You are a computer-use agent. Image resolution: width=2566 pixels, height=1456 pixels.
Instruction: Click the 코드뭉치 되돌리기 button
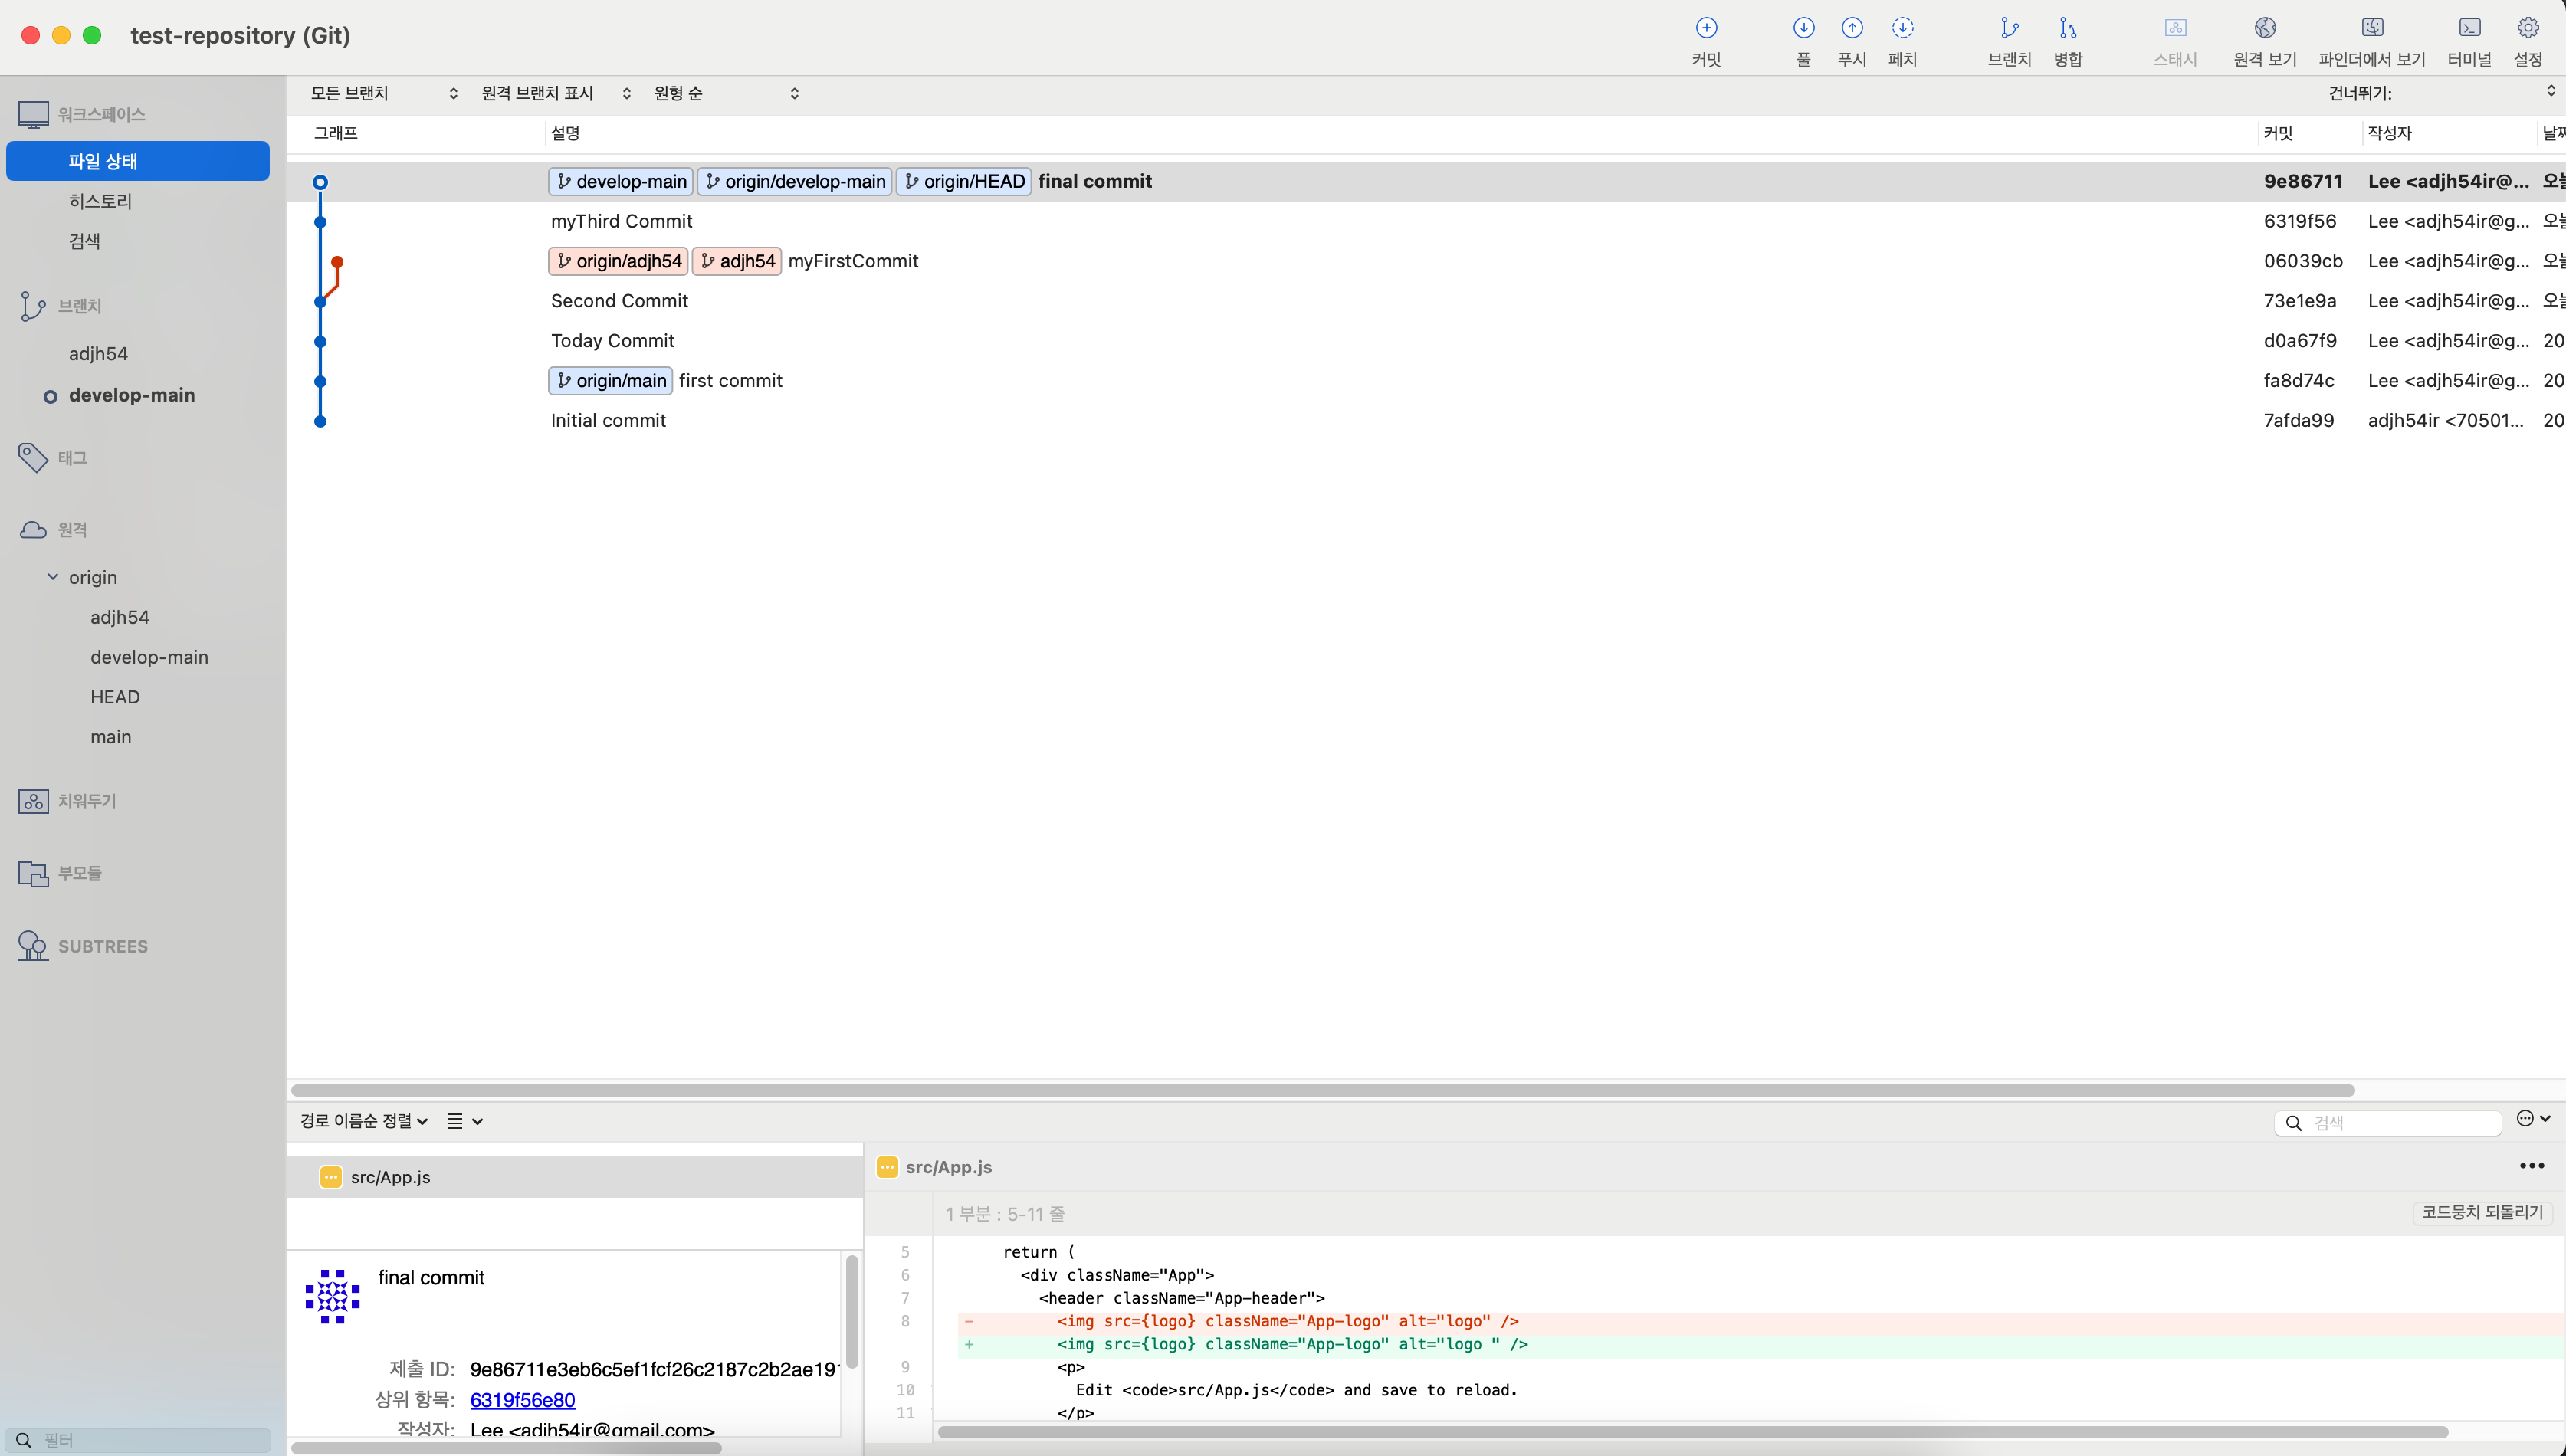(x=2481, y=1212)
